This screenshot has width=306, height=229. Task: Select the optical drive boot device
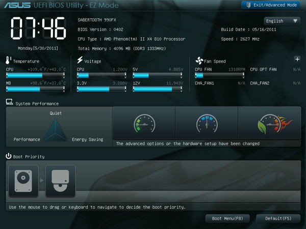pos(60,181)
